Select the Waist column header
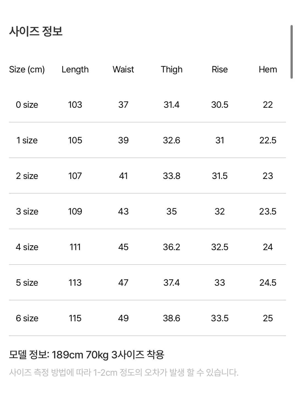The image size is (295, 413). point(123,69)
